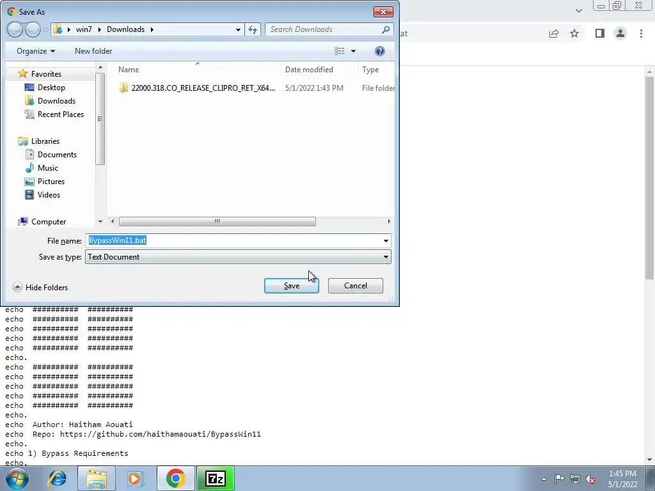Bookmark this page with star icon

[574, 33]
